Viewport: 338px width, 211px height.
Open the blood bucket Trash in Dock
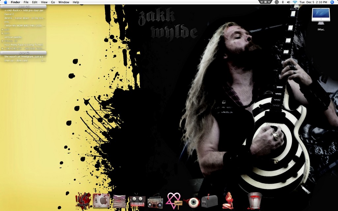point(254,201)
